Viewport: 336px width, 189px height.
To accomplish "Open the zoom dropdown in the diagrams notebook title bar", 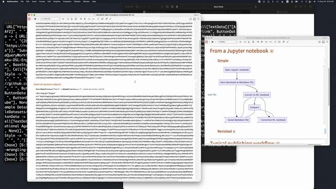I will (325, 38).
